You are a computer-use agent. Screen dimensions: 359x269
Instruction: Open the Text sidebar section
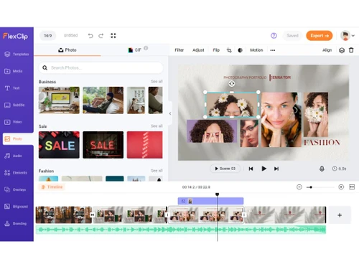(x=12, y=88)
